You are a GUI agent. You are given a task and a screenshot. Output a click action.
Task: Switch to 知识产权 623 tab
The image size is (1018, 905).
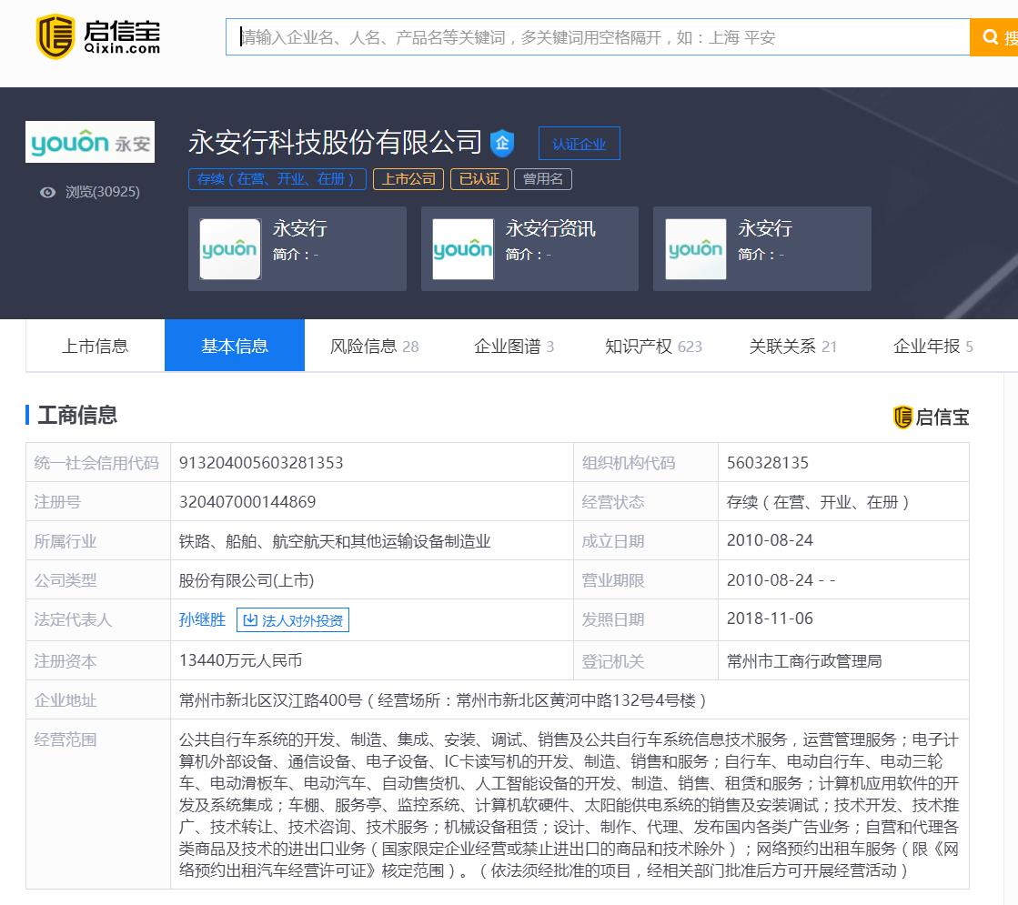pyautogui.click(x=653, y=346)
